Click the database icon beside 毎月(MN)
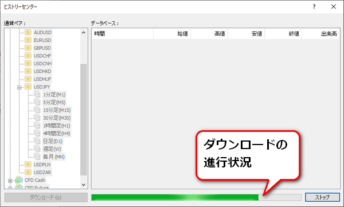 tap(37, 157)
